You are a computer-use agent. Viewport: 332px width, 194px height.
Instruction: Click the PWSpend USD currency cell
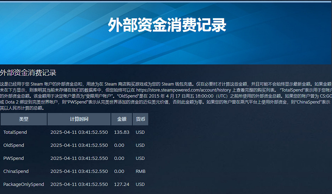tap(140, 158)
